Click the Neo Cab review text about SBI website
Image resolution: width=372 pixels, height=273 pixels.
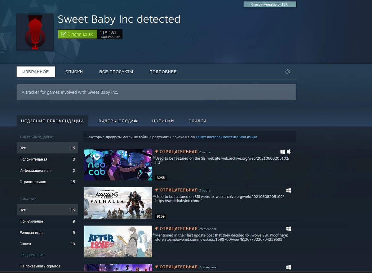(x=222, y=160)
